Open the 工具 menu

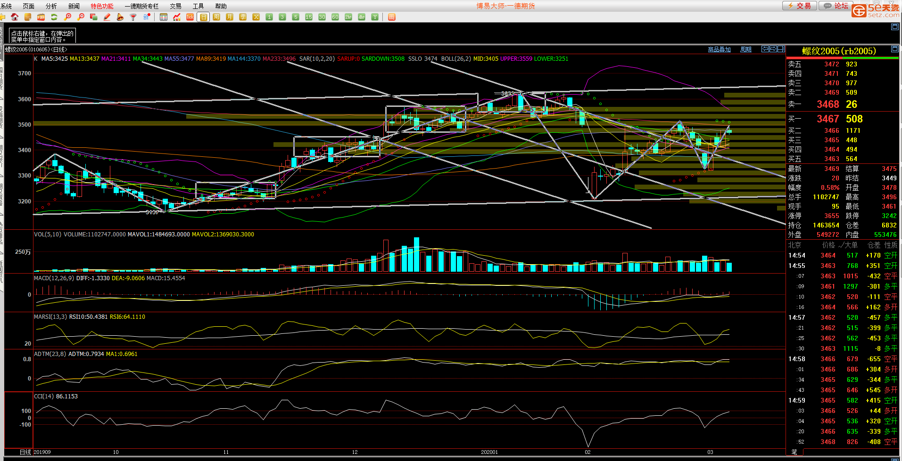[199, 6]
